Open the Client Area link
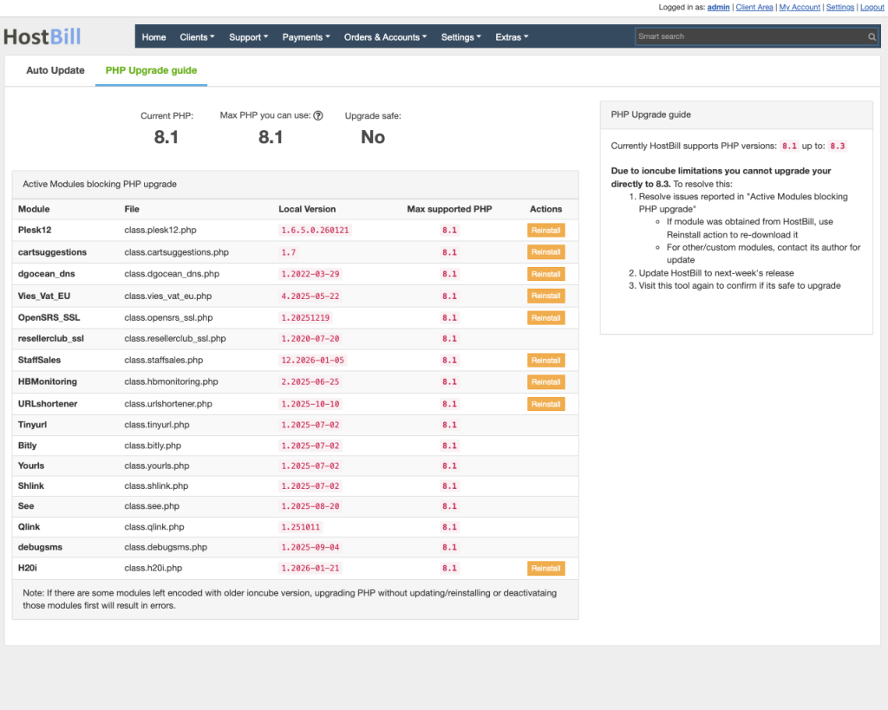This screenshot has width=888, height=710. coord(754,7)
